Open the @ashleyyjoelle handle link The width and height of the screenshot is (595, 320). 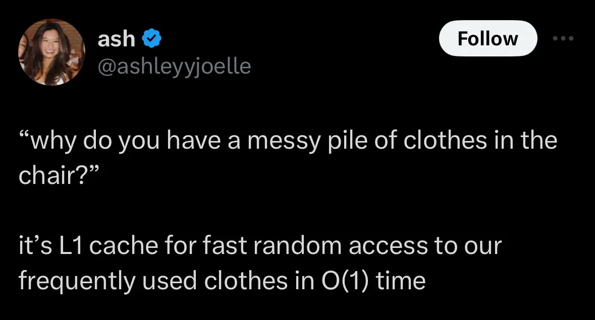pos(174,66)
